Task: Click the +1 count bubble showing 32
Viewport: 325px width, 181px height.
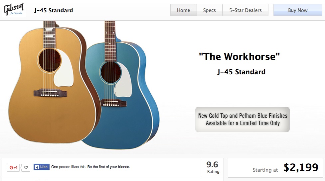Action: click(x=26, y=167)
